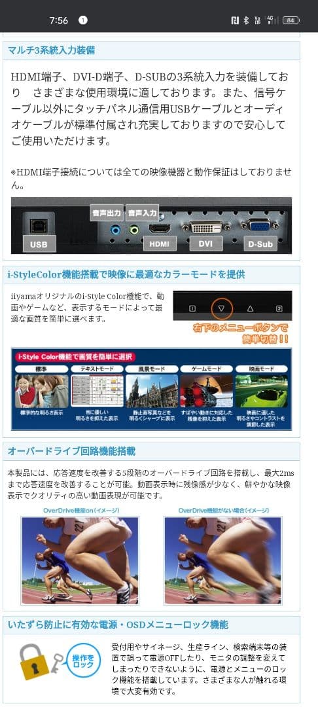Tap the notification count badge showing 1

click(83, 20)
